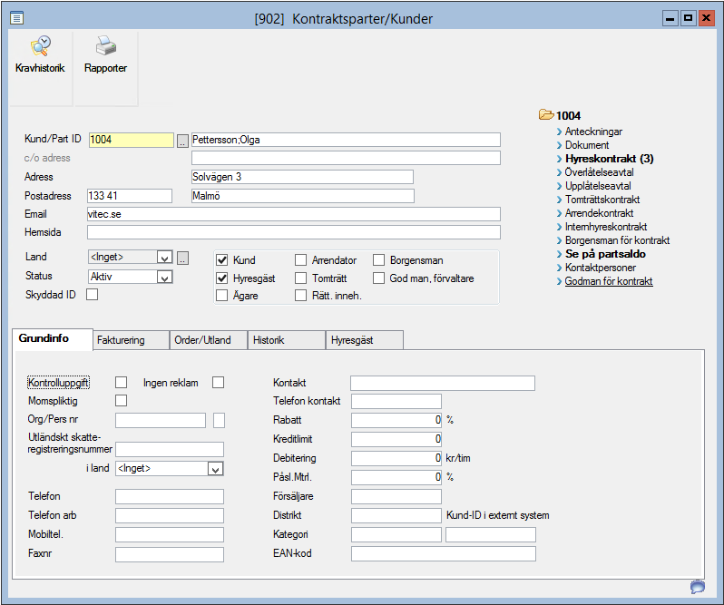Click the Adress field with Solvägen 3

click(x=302, y=177)
